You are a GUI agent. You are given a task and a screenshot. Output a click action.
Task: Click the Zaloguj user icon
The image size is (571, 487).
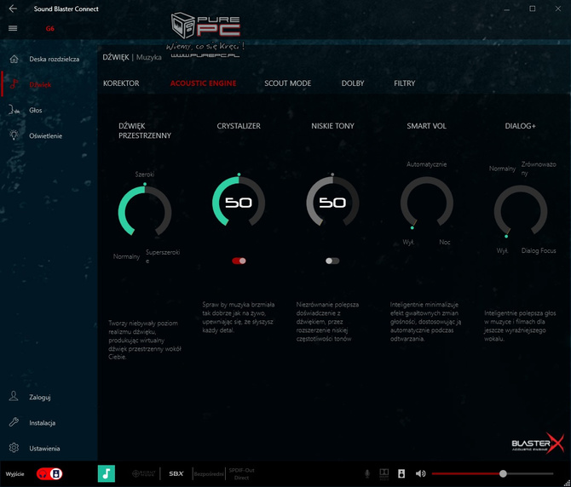[x=14, y=397]
